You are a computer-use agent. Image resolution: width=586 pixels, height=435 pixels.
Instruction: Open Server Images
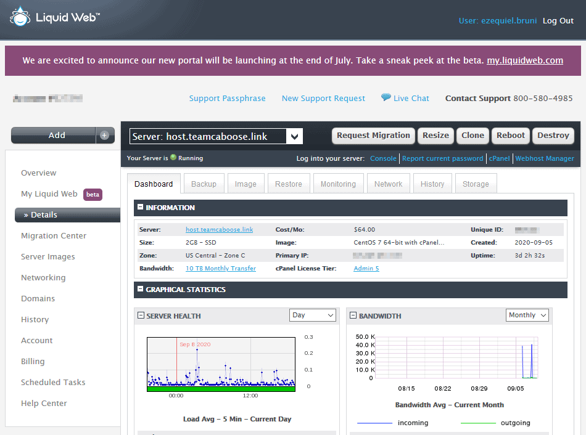click(x=48, y=256)
